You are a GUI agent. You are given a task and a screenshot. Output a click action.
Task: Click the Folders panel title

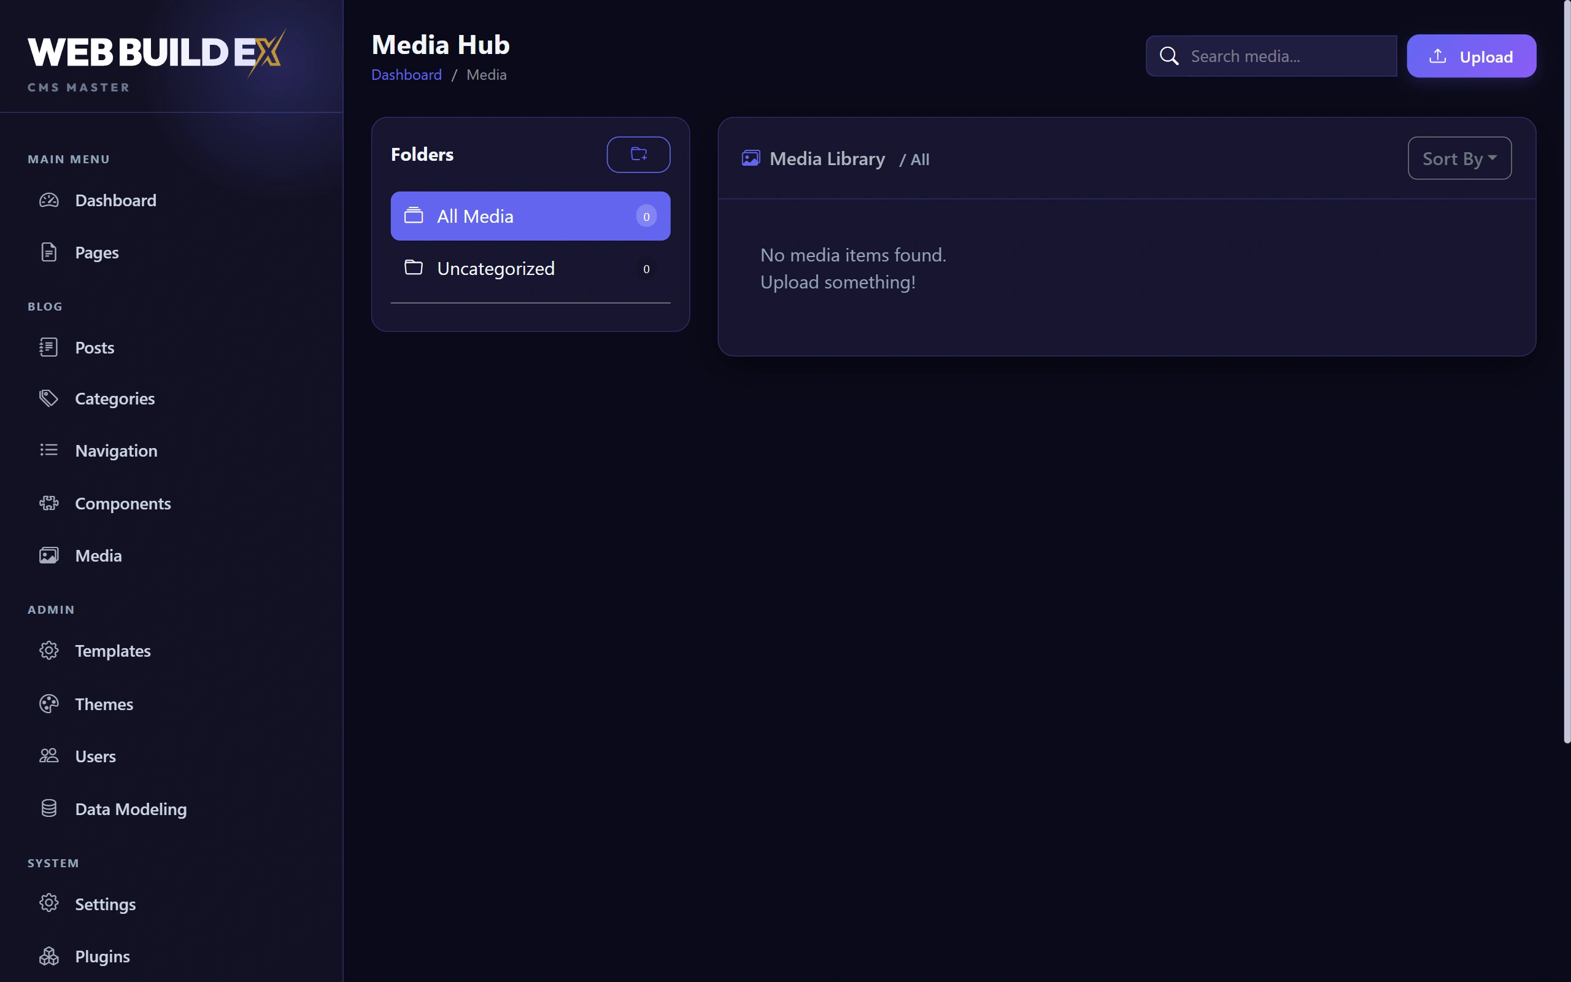click(x=422, y=154)
